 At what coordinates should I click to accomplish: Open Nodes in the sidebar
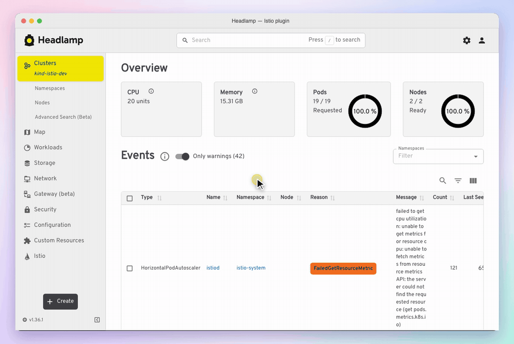tap(42, 103)
